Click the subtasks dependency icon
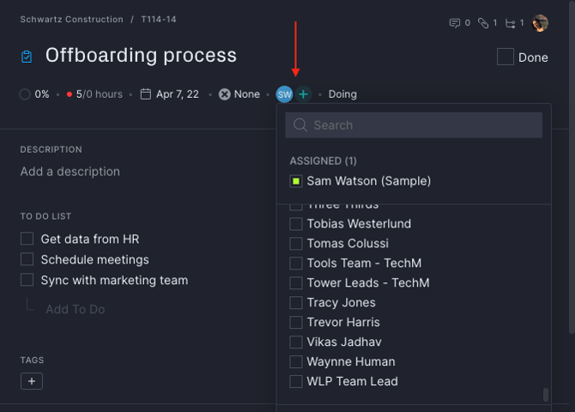This screenshot has height=412, width=575. (510, 23)
